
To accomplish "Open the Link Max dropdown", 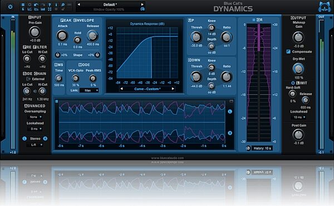I will [x=89, y=90].
